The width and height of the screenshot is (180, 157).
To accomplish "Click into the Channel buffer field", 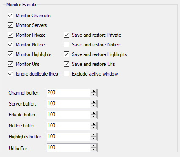I will tap(69, 93).
